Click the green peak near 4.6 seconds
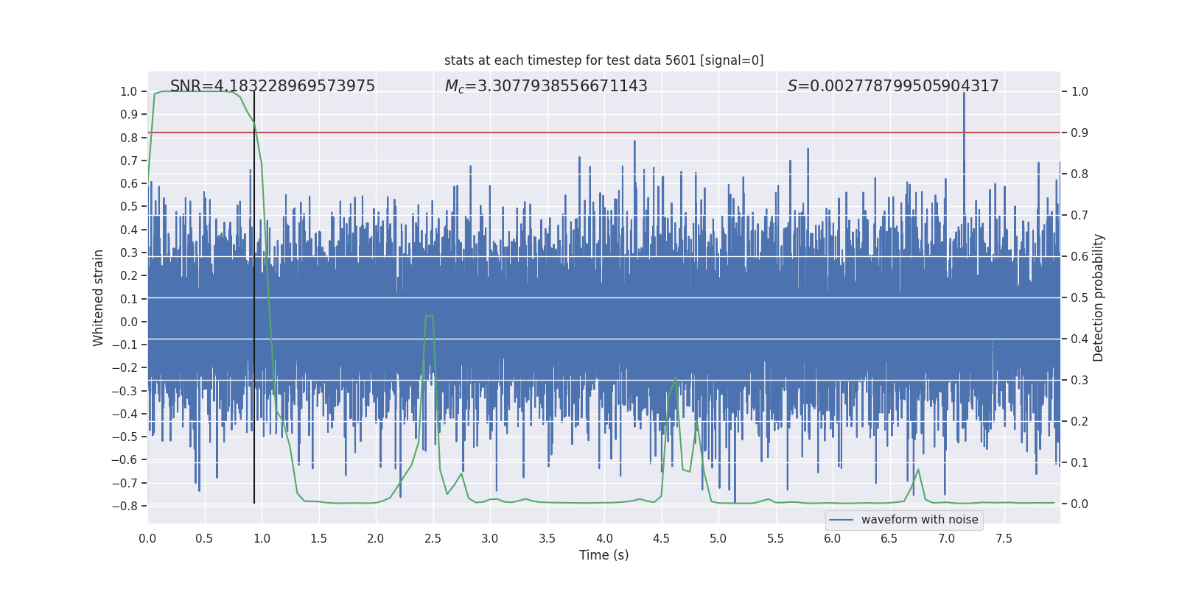The height and width of the screenshot is (589, 1179). pos(675,379)
